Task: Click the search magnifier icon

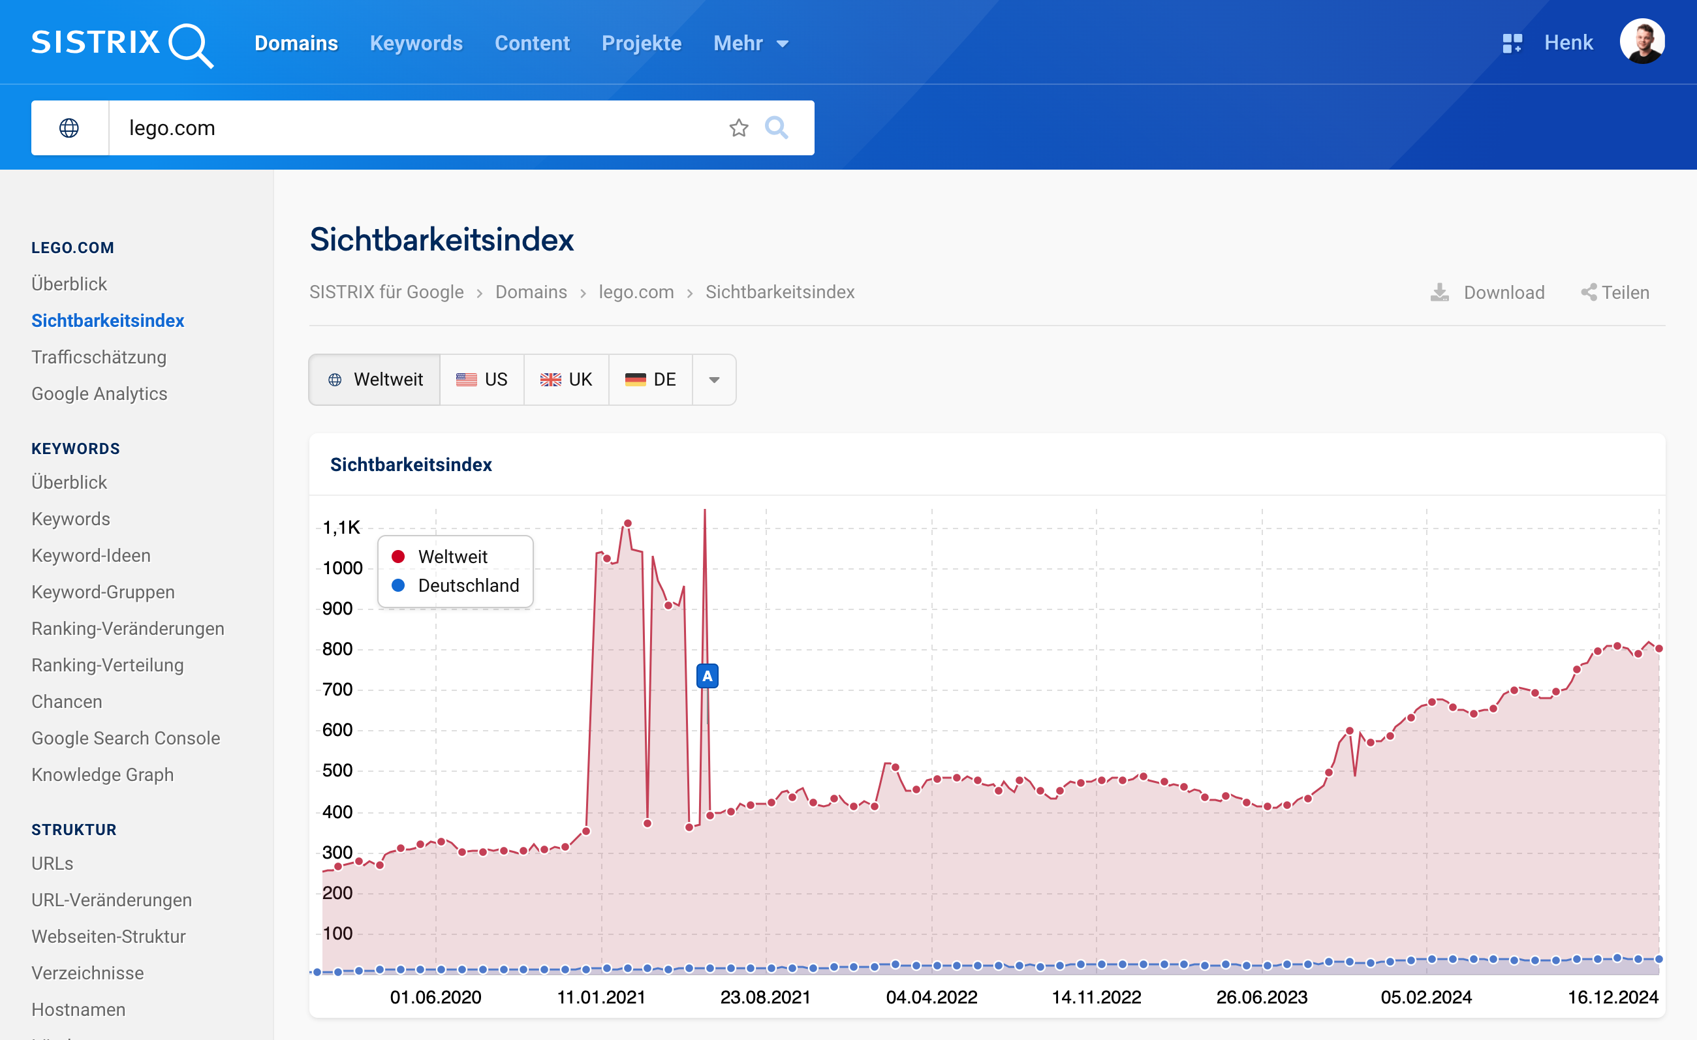Action: point(776,128)
